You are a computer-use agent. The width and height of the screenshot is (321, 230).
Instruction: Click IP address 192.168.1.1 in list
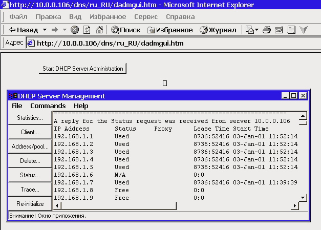[x=73, y=136]
